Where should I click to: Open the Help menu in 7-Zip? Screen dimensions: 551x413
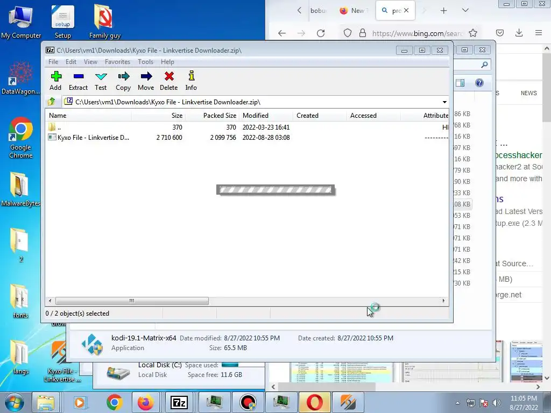click(168, 62)
